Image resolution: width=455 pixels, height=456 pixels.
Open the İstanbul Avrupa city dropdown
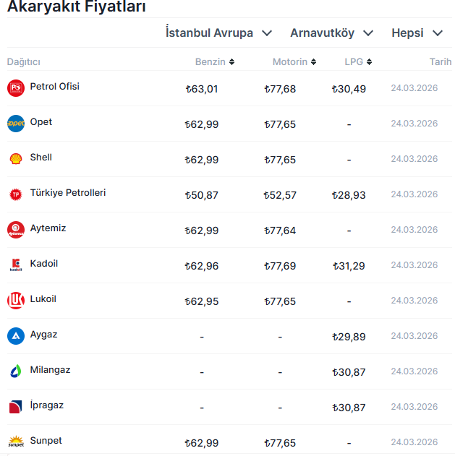(x=218, y=33)
